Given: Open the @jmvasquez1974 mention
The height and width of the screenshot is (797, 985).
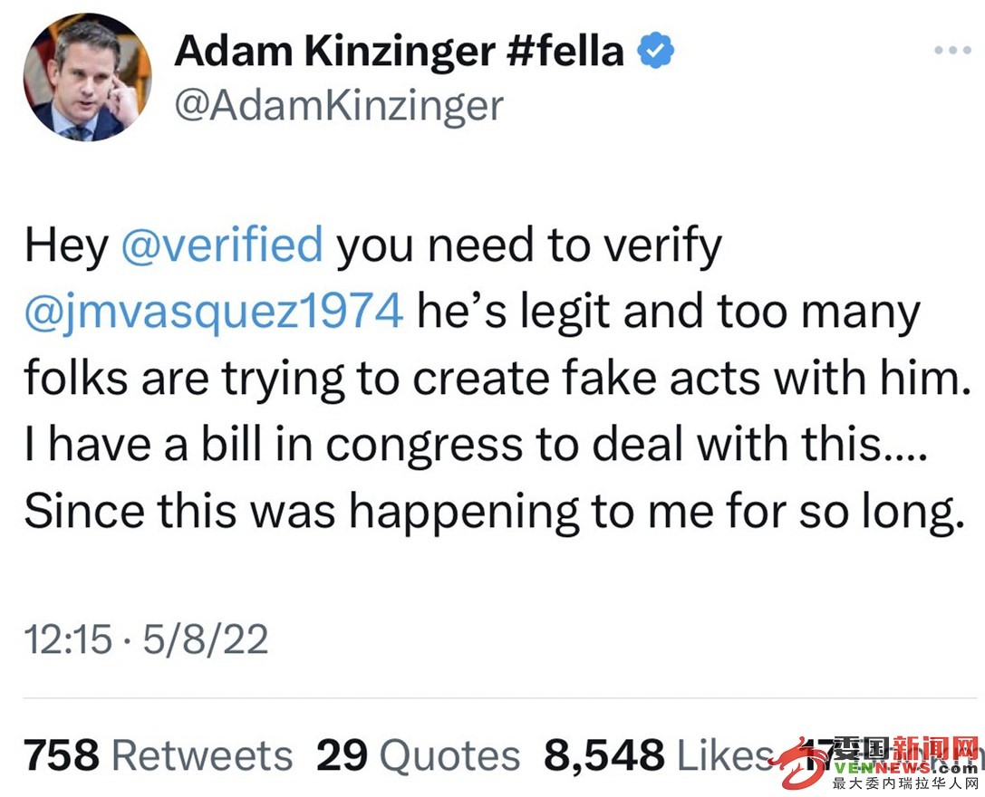Looking at the screenshot, I should coord(214,311).
